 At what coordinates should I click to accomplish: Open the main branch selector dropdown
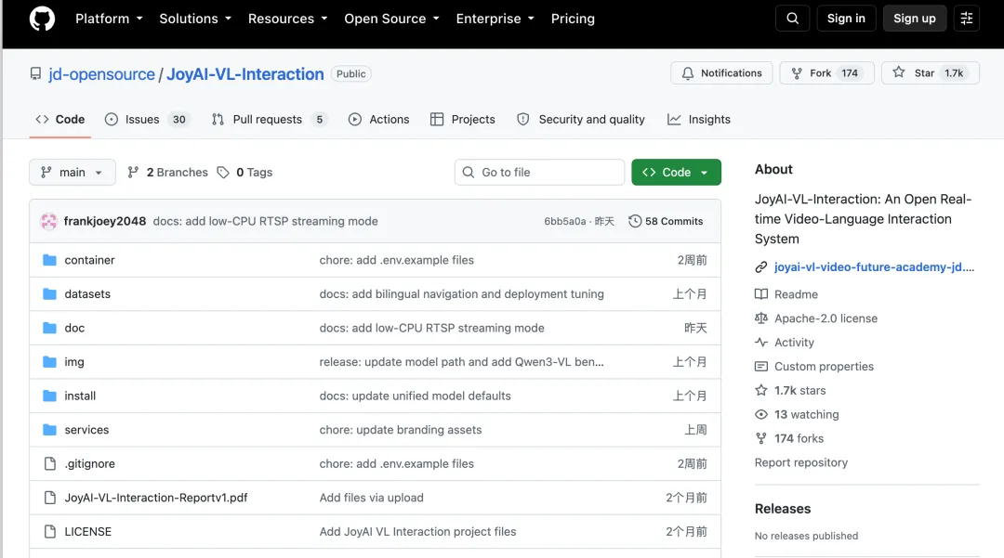[x=73, y=173]
